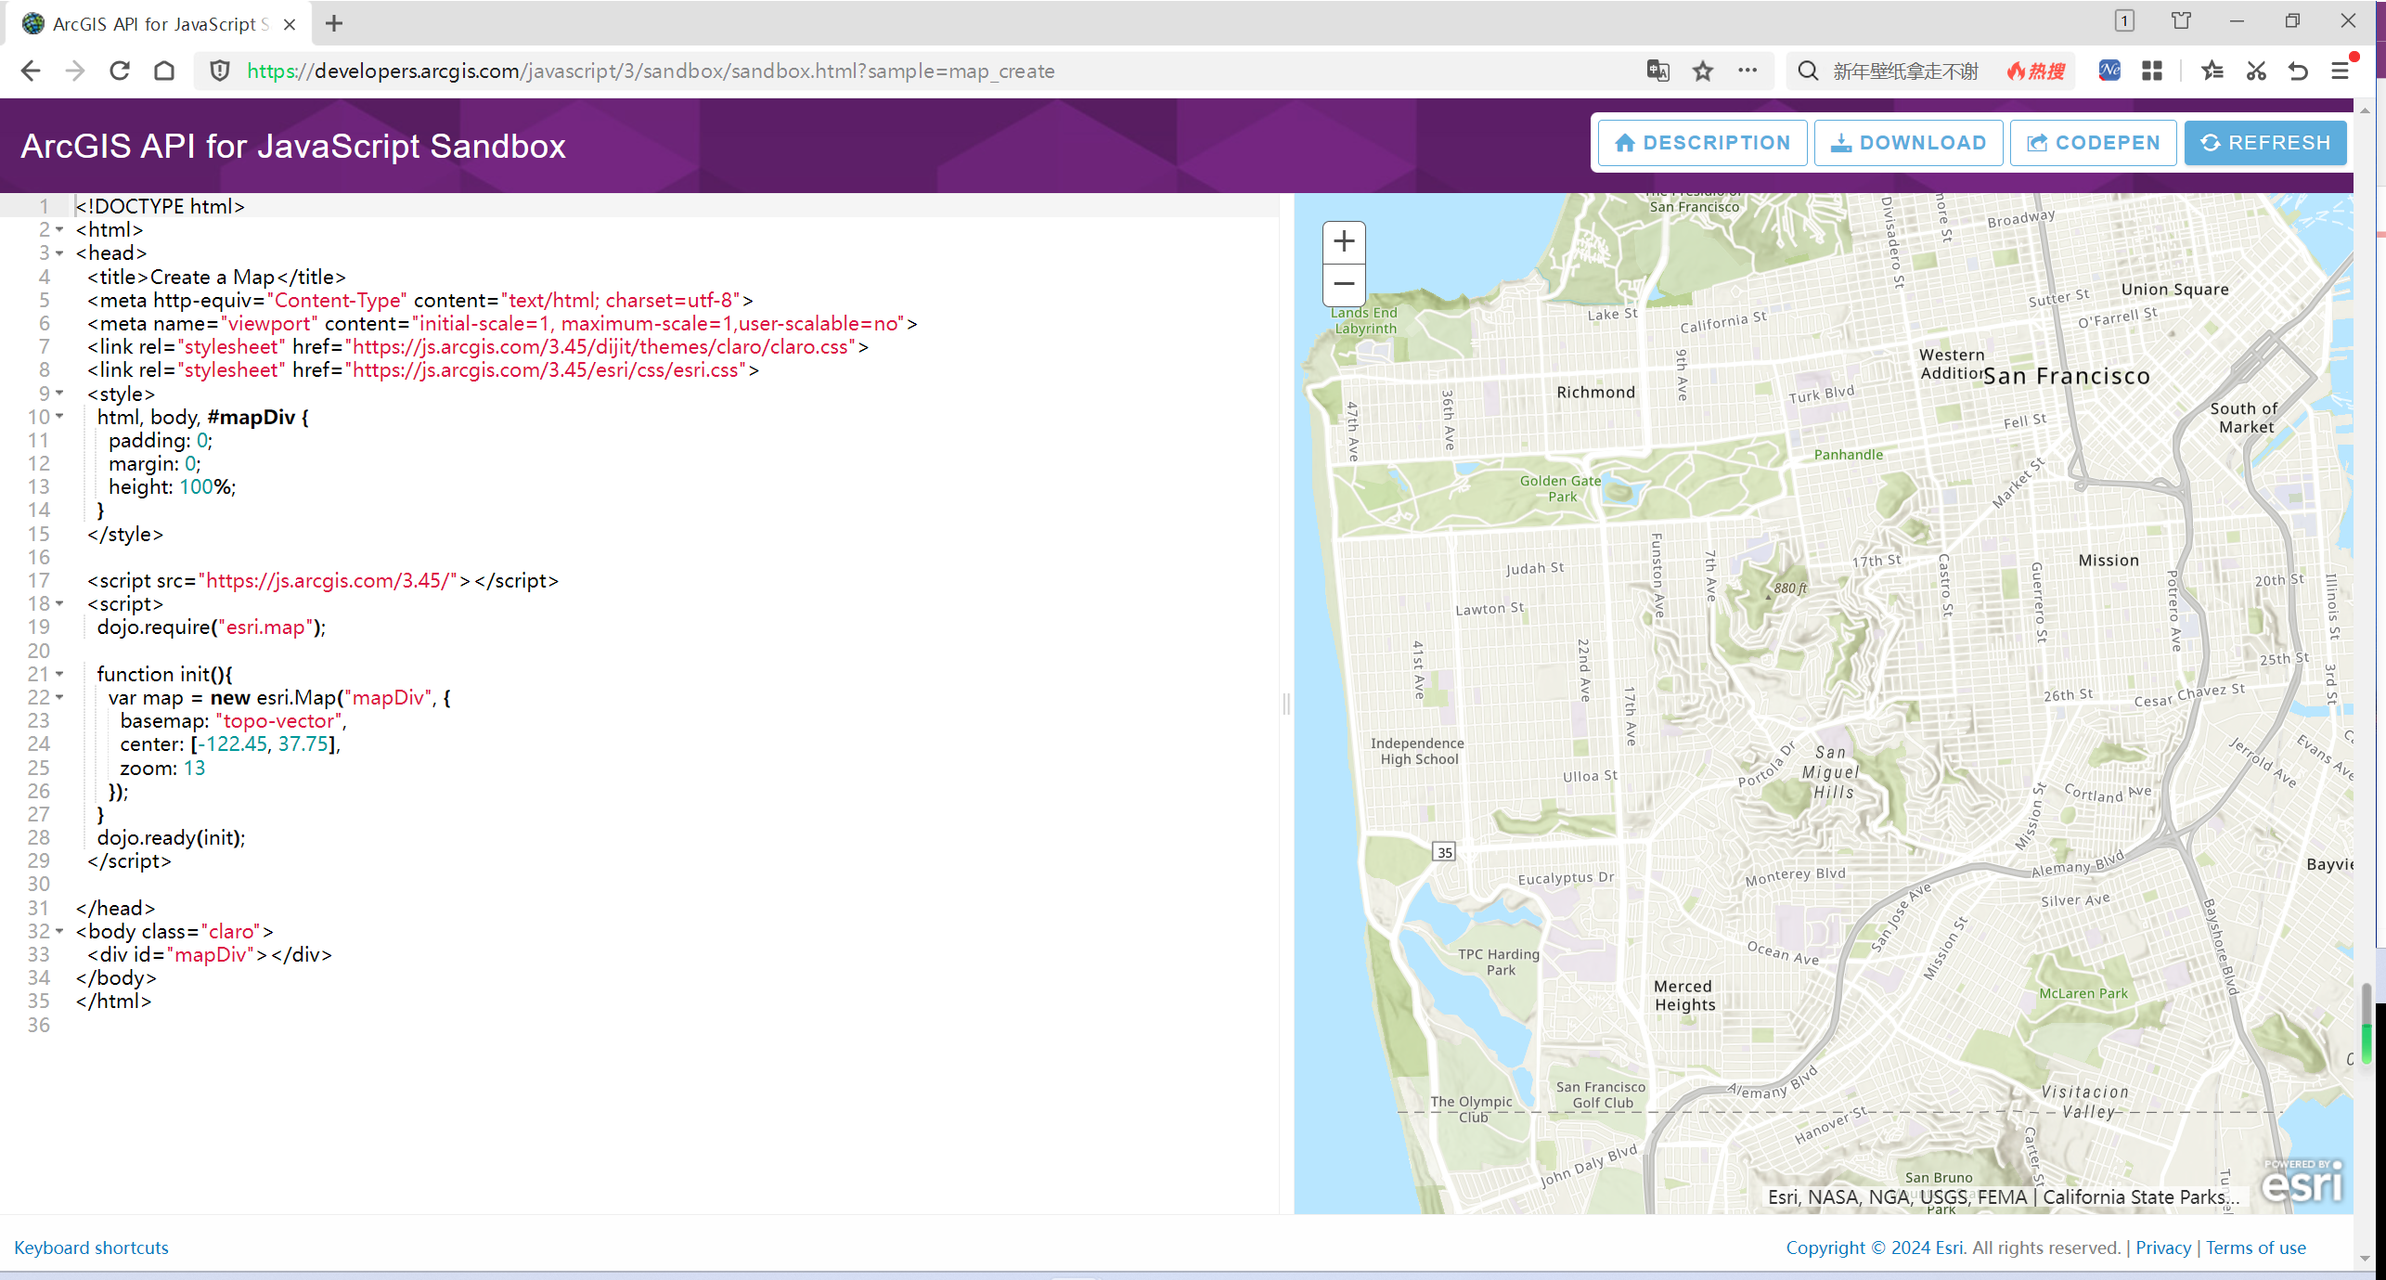Open the scissors screenshot tool

(2256, 71)
